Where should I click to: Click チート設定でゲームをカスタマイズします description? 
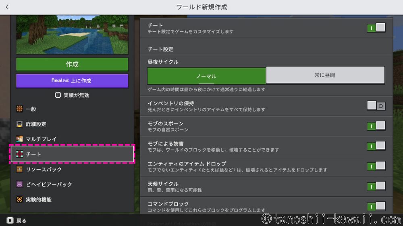191,31
